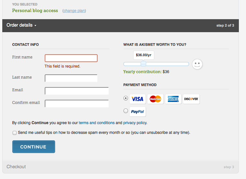
Task: Click the PayPal logo icon
Action: click(138, 112)
